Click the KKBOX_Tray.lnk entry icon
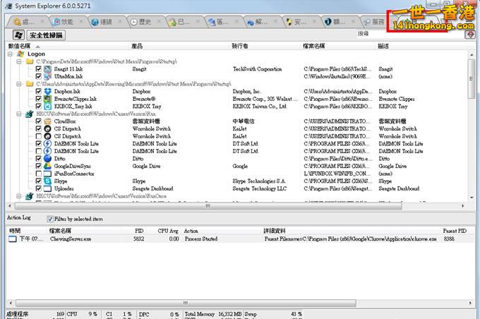480x319 pixels. coord(48,107)
